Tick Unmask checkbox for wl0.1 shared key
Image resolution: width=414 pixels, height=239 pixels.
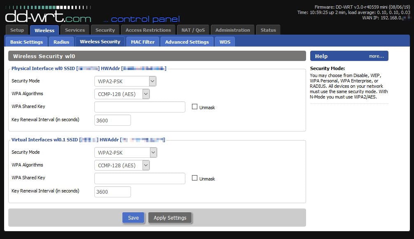[x=194, y=178]
